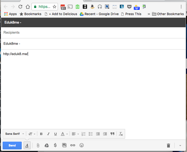The height and width of the screenshot is (152, 187).
Task: Open the Nimbus screenshot extension N icon
Action: click(107, 7)
